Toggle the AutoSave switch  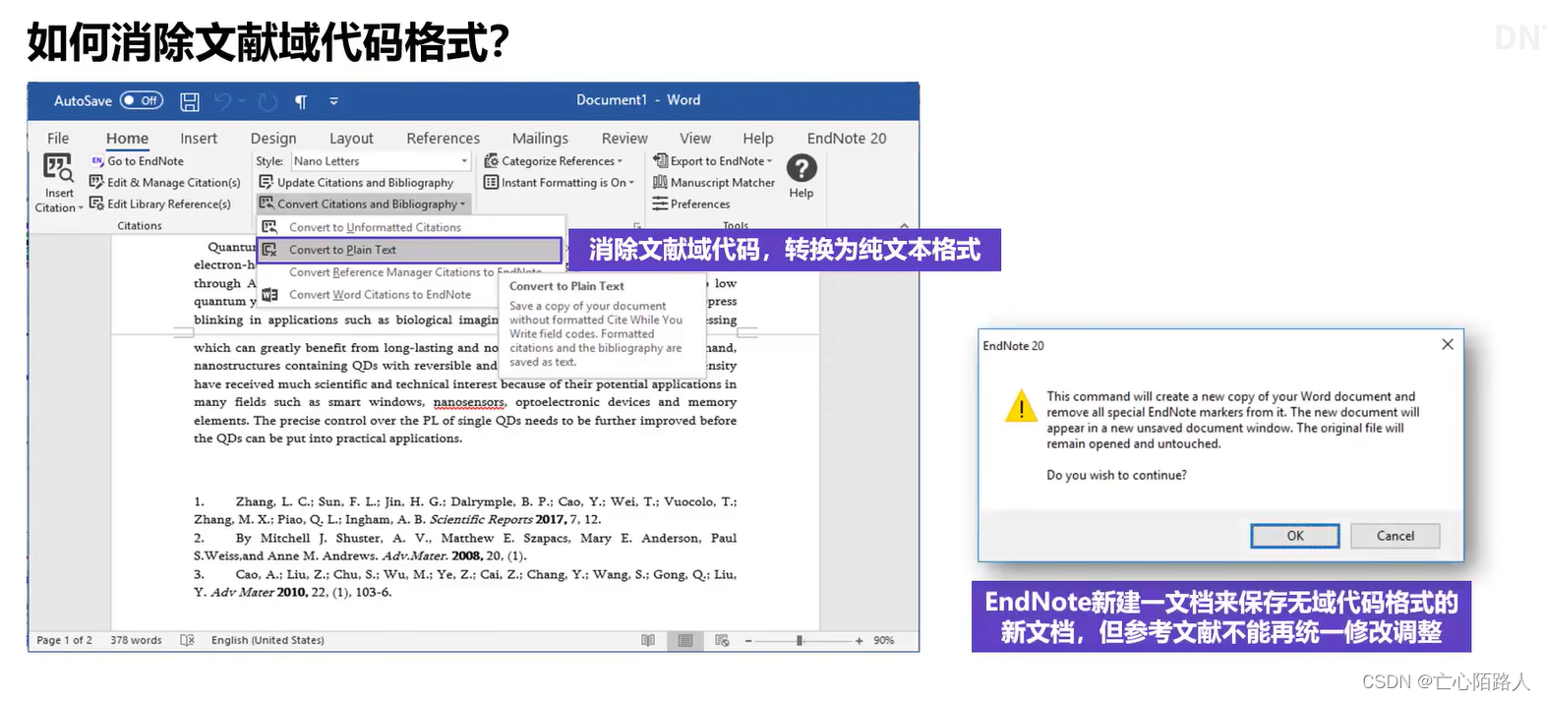click(142, 100)
